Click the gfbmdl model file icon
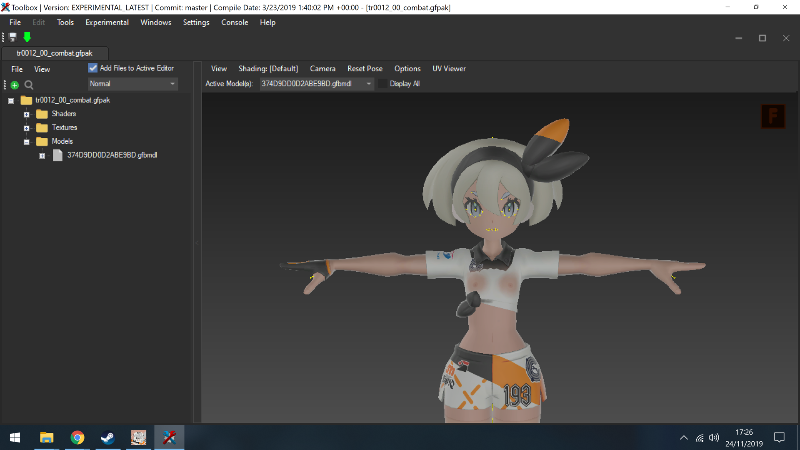Image resolution: width=800 pixels, height=450 pixels. 58,155
